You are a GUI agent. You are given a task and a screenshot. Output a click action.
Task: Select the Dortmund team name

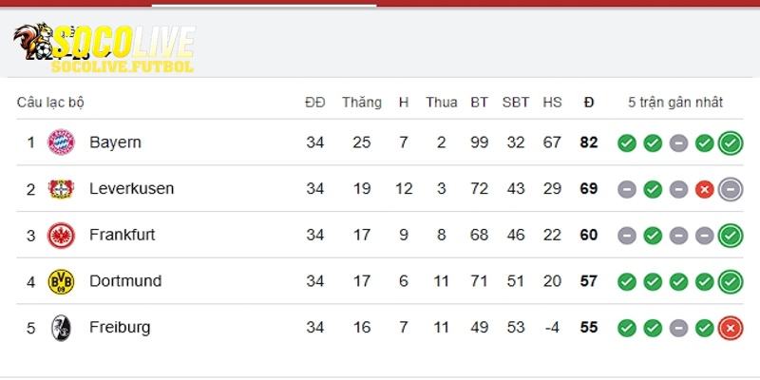(x=125, y=281)
